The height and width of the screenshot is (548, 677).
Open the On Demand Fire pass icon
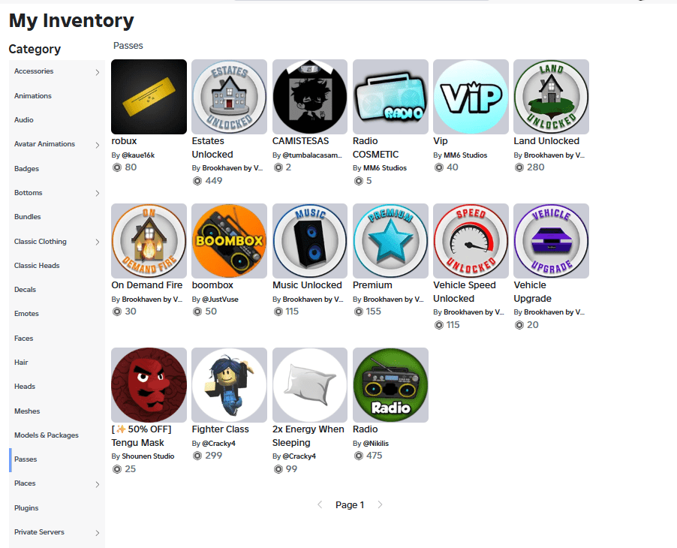click(x=149, y=241)
